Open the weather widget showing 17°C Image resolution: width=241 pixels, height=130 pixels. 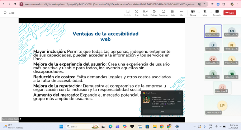coord(13,126)
